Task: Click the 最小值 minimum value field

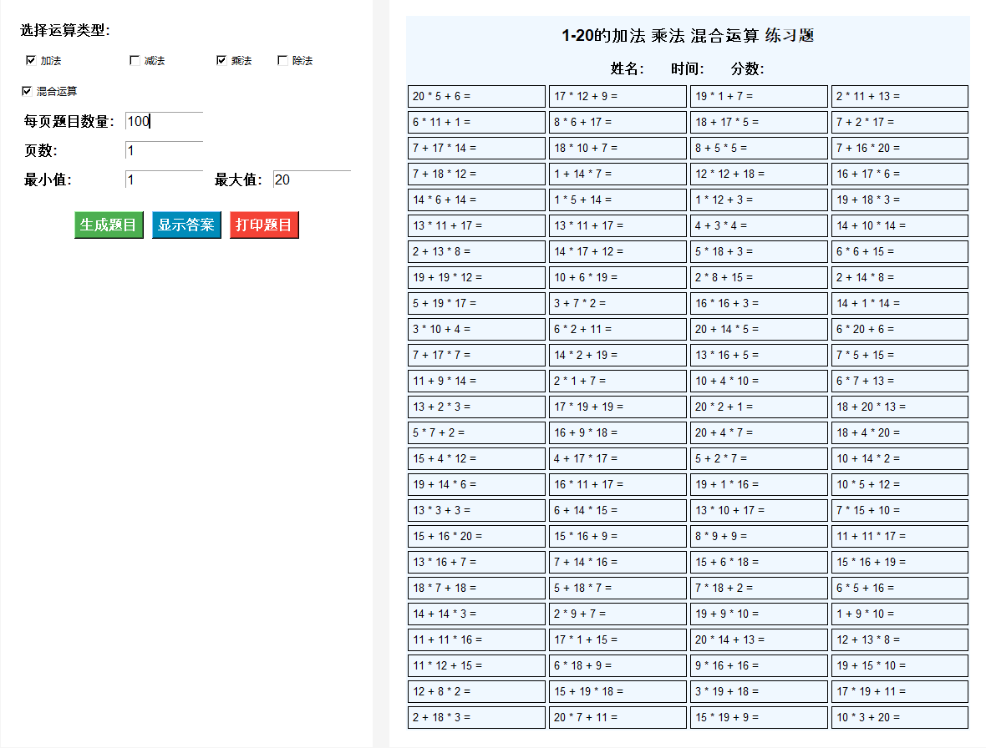Action: pyautogui.click(x=164, y=179)
